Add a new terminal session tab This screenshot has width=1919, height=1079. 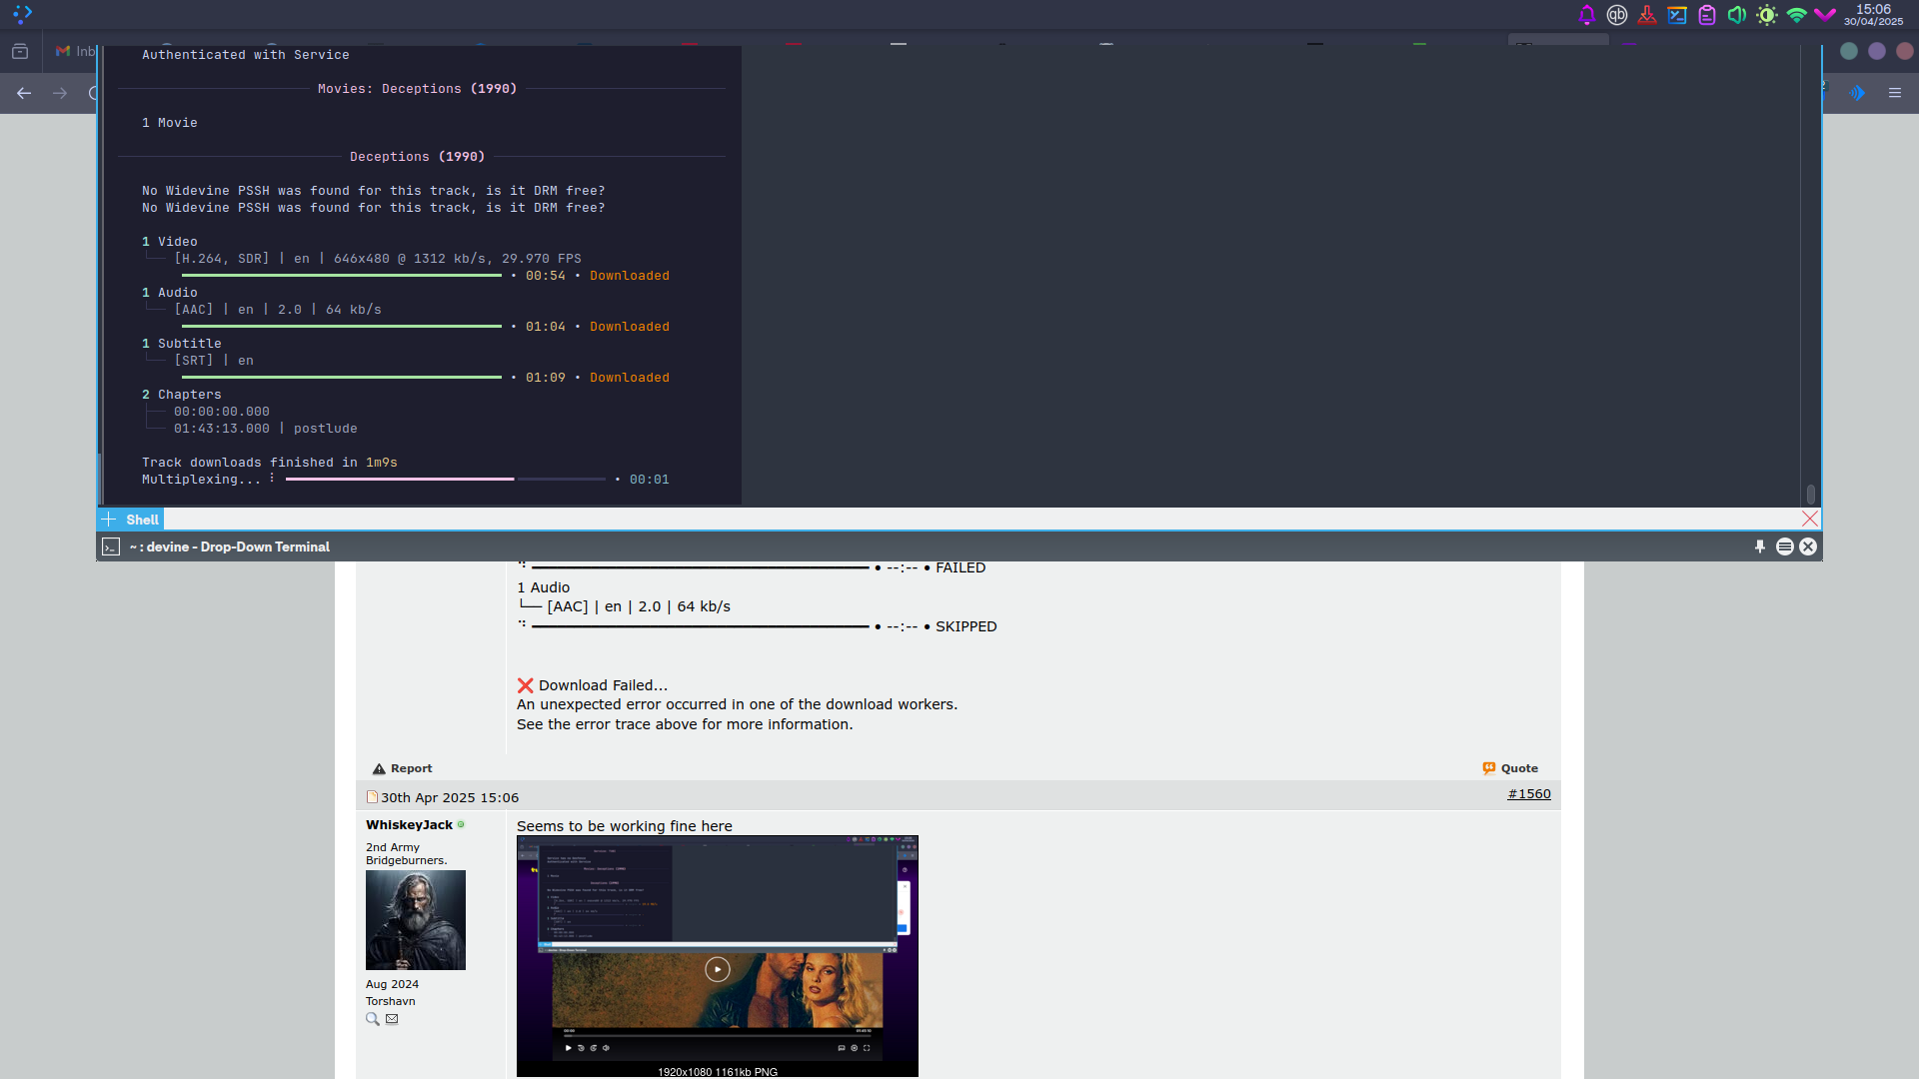(109, 520)
